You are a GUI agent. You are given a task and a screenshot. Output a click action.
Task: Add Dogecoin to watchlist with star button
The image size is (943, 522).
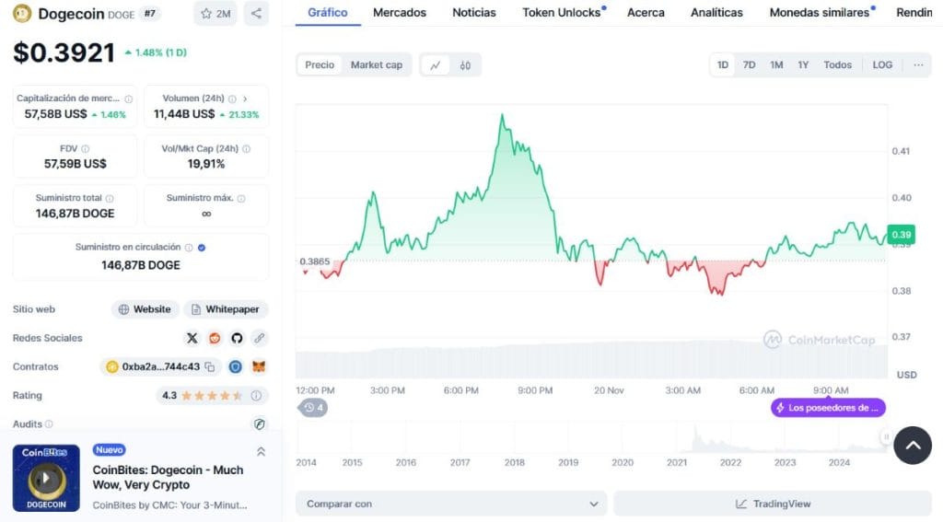215,13
